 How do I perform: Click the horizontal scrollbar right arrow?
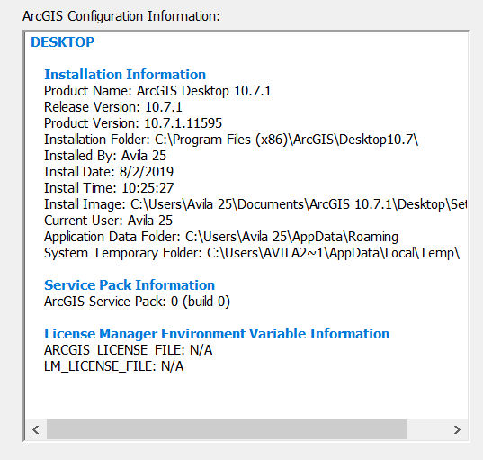coord(457,429)
